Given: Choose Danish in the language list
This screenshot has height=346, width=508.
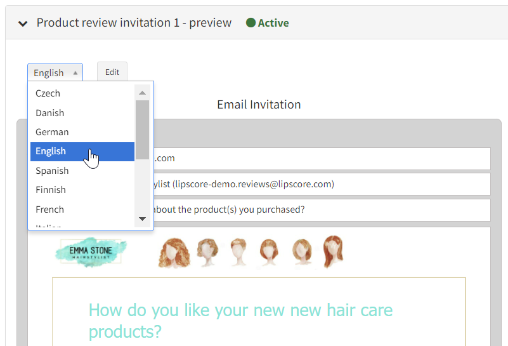Looking at the screenshot, I should pyautogui.click(x=50, y=113).
